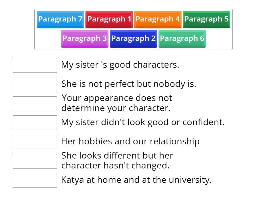Pick the teal Paragraph 6 tile
267x200 pixels.
point(182,39)
